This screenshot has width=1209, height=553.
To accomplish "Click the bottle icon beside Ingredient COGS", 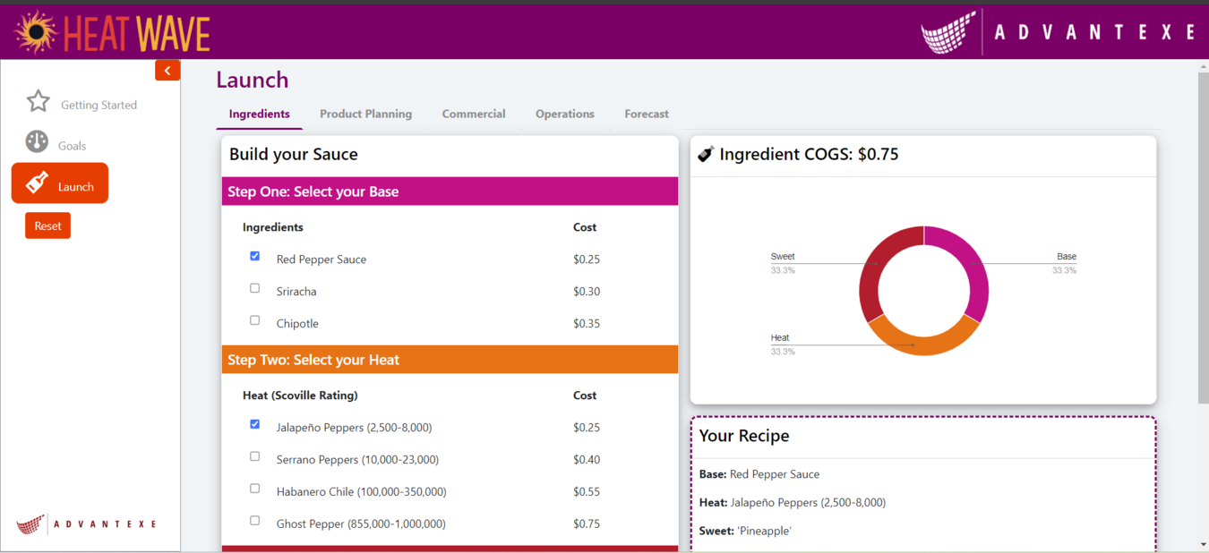I will point(706,154).
